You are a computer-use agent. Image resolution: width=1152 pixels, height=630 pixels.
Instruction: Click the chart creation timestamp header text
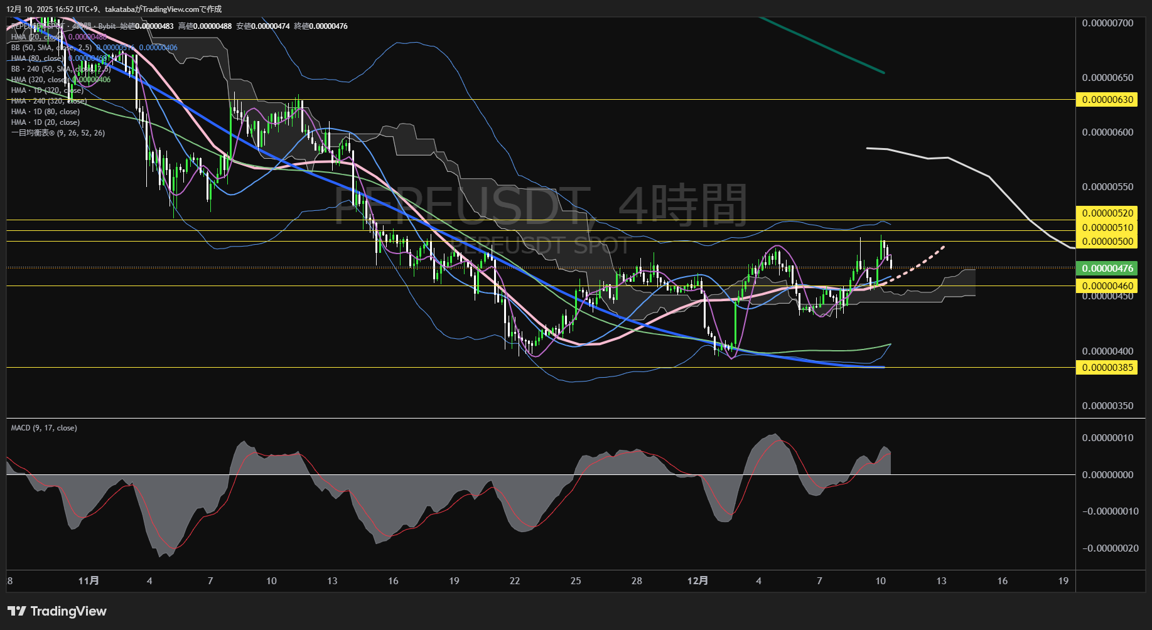[114, 9]
